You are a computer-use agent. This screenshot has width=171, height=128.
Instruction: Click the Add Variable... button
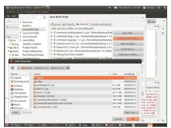[x=128, y=44]
